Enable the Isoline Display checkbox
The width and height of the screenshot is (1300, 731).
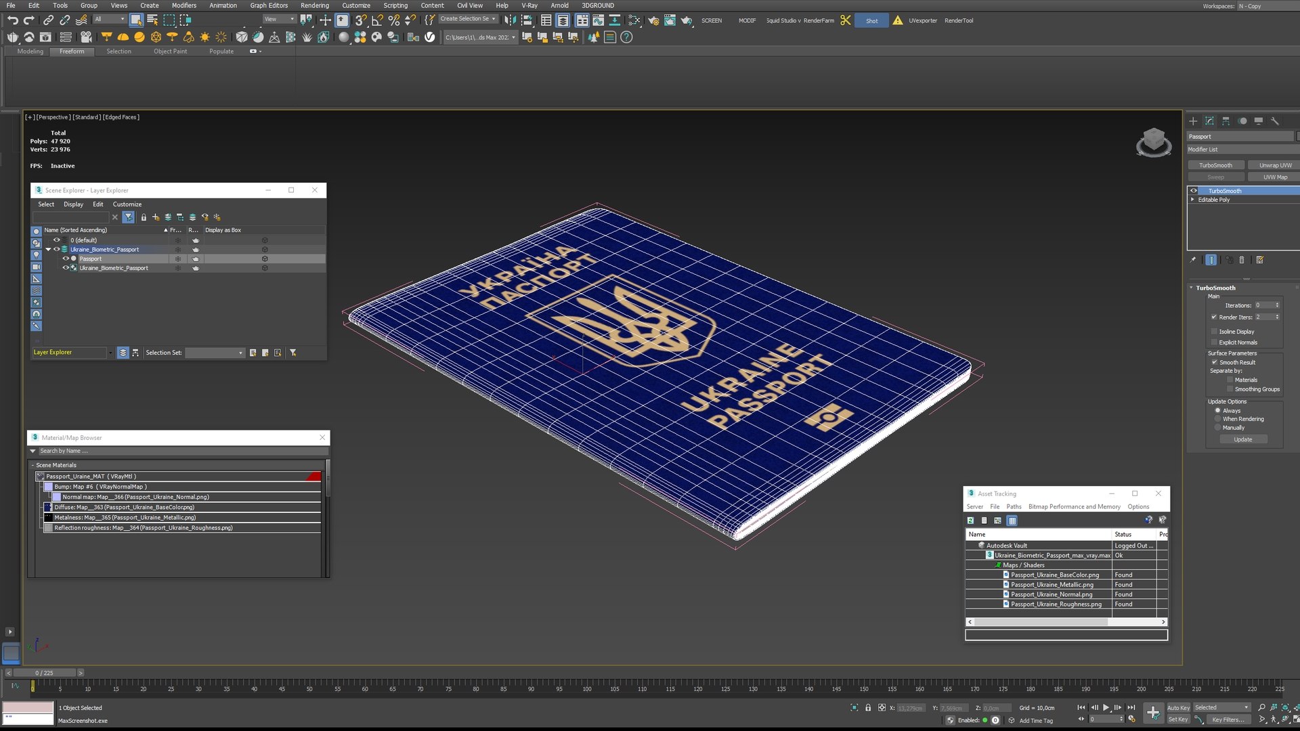click(1214, 332)
